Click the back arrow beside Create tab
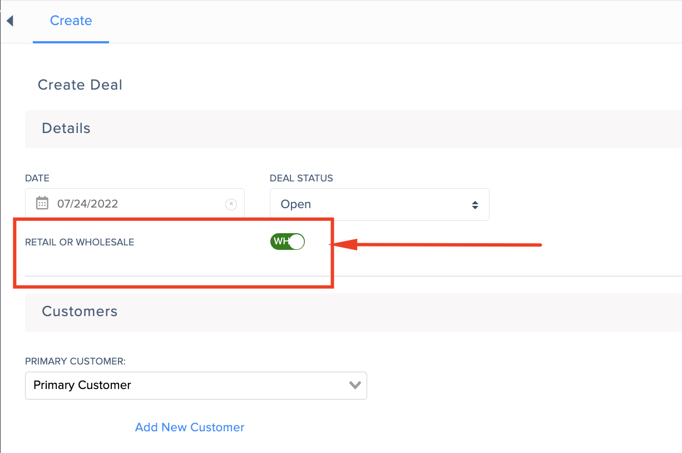 [x=9, y=21]
